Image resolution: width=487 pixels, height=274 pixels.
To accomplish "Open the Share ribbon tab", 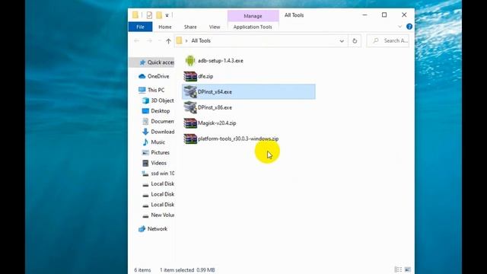I will coord(190,27).
